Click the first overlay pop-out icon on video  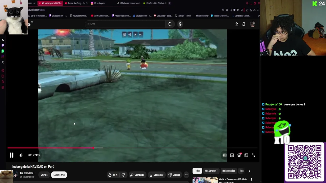(x=124, y=35)
